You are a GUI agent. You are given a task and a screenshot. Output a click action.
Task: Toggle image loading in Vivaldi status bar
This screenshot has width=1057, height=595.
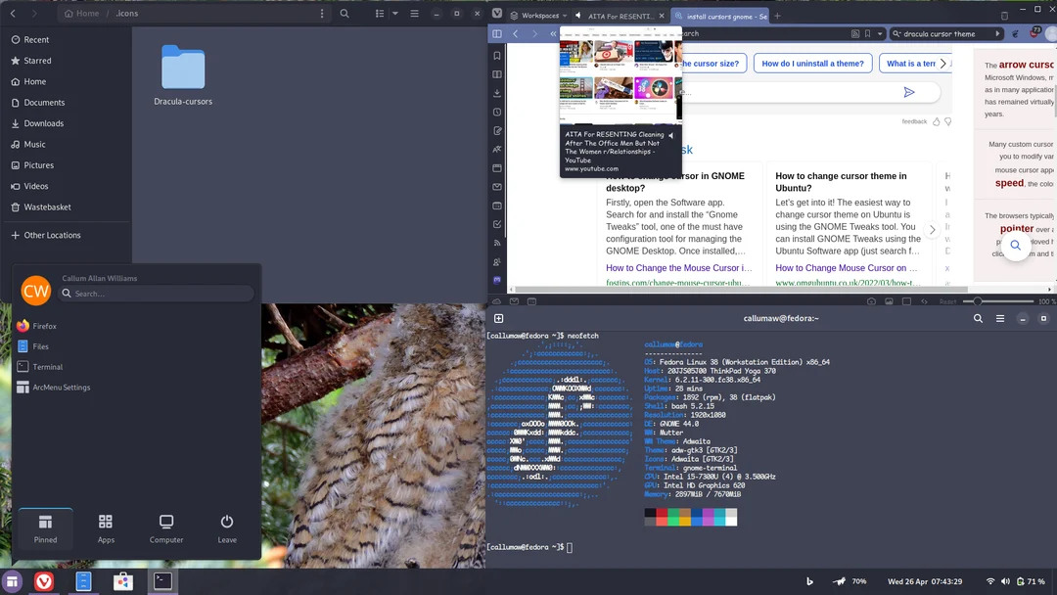click(889, 301)
